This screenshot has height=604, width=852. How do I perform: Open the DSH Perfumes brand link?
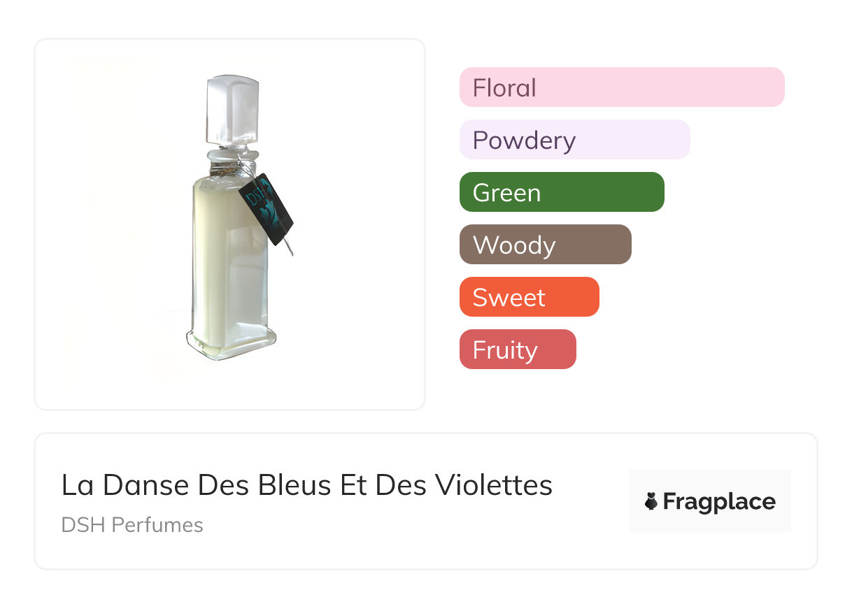tap(132, 525)
